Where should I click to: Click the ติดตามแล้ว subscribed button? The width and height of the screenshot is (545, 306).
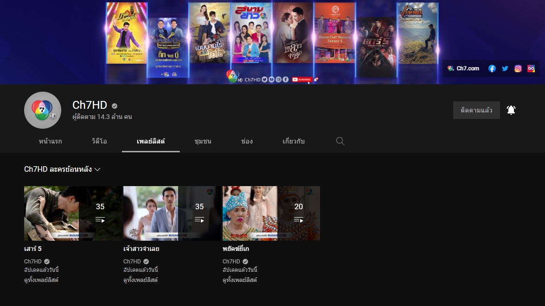click(476, 110)
